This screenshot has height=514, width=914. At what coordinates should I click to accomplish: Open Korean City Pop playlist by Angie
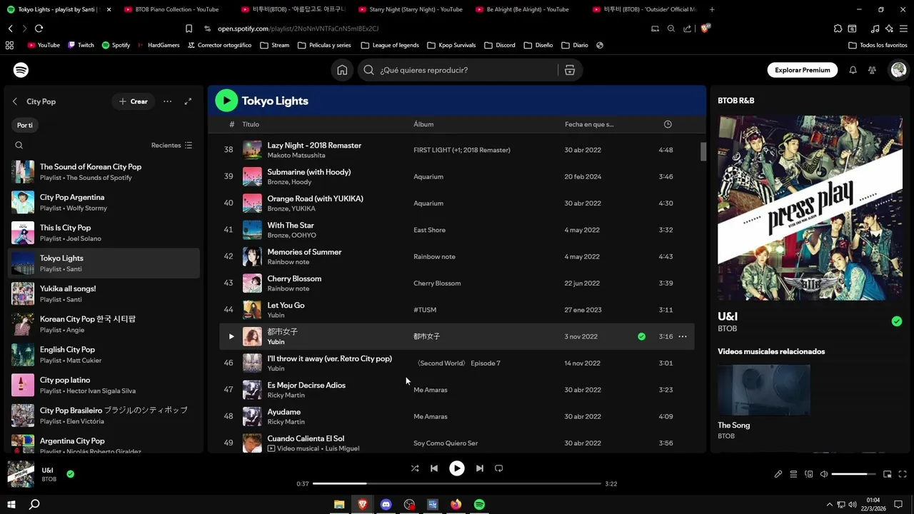point(104,324)
